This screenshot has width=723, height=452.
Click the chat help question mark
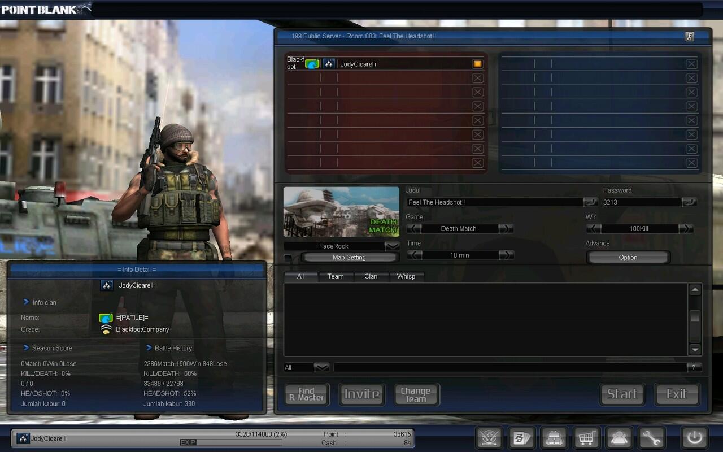[x=694, y=367]
